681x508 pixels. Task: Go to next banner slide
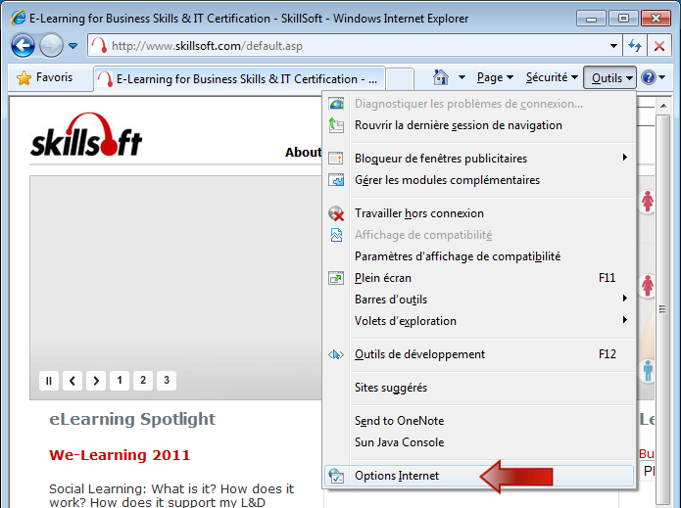(96, 381)
